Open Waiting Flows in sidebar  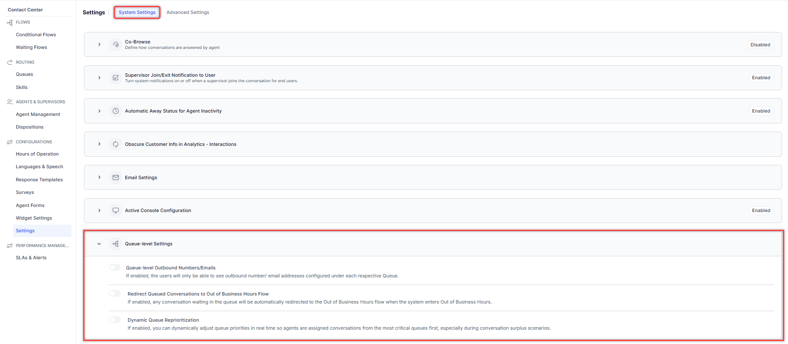pyautogui.click(x=31, y=47)
